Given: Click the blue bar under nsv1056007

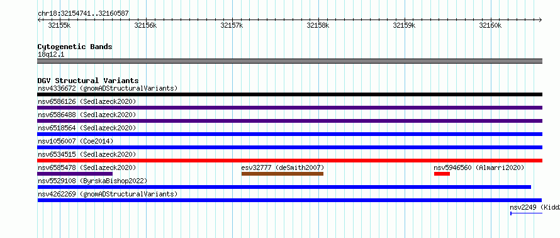Looking at the screenshot, I should (x=289, y=147).
